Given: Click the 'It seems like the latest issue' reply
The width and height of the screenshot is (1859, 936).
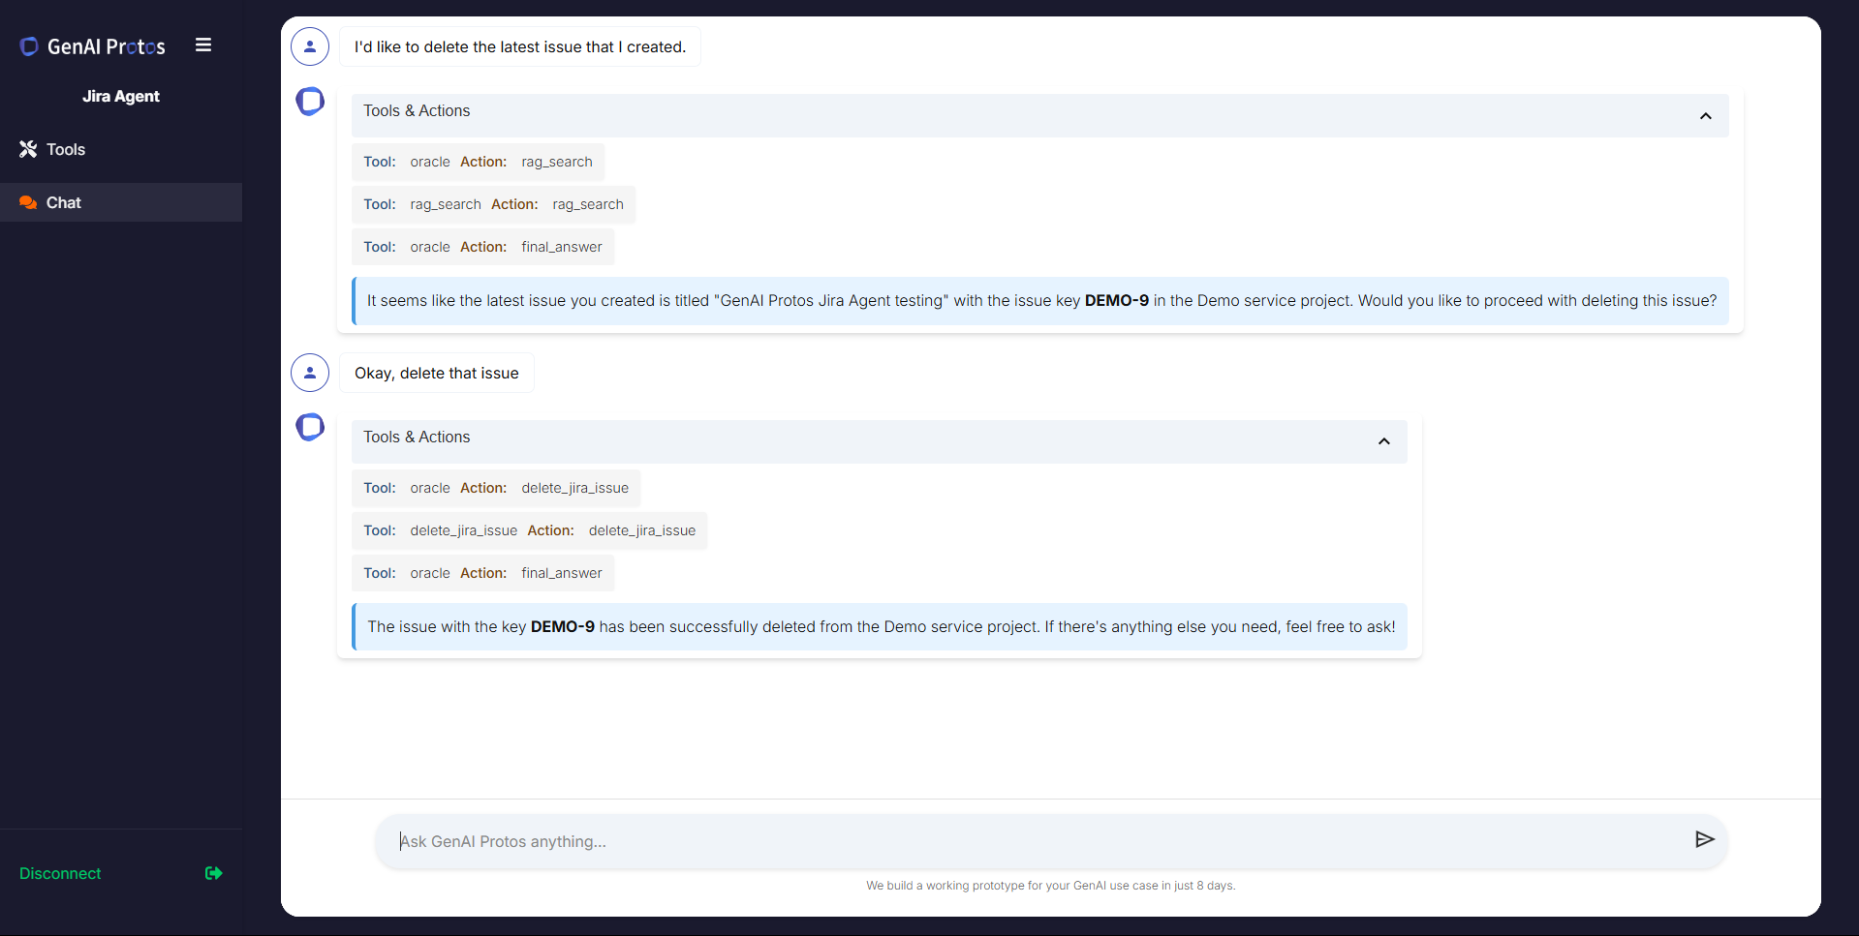Looking at the screenshot, I should pyautogui.click(x=1041, y=301).
